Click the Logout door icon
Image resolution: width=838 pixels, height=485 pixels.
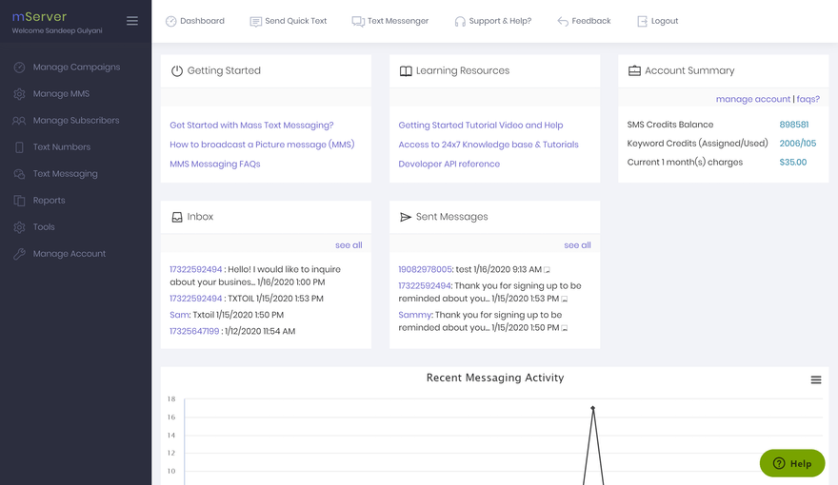[642, 21]
